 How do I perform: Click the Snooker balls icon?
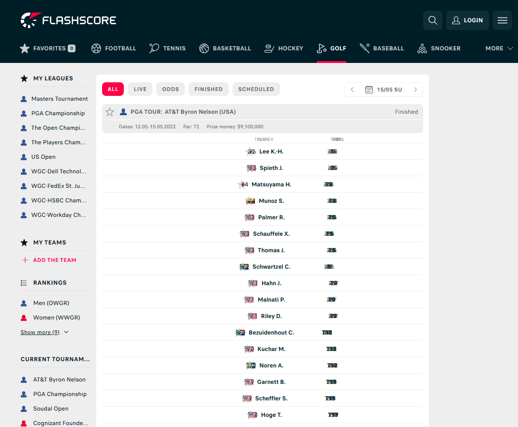point(422,48)
